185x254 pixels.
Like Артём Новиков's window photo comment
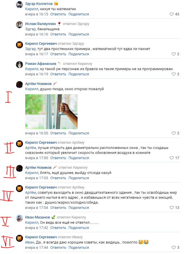[173, 133]
